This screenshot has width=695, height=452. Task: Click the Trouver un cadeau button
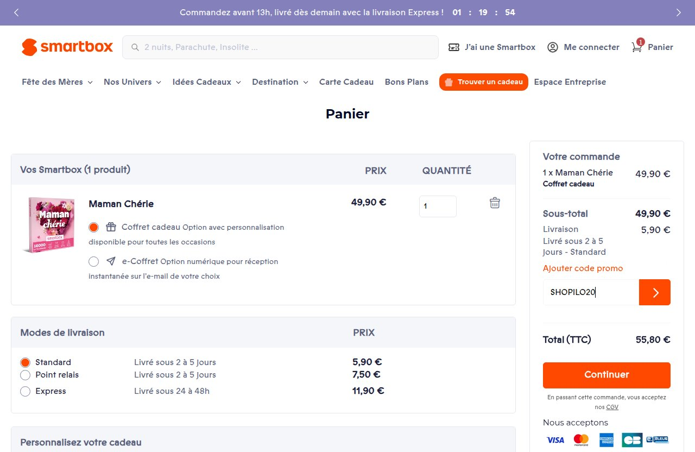pos(484,82)
